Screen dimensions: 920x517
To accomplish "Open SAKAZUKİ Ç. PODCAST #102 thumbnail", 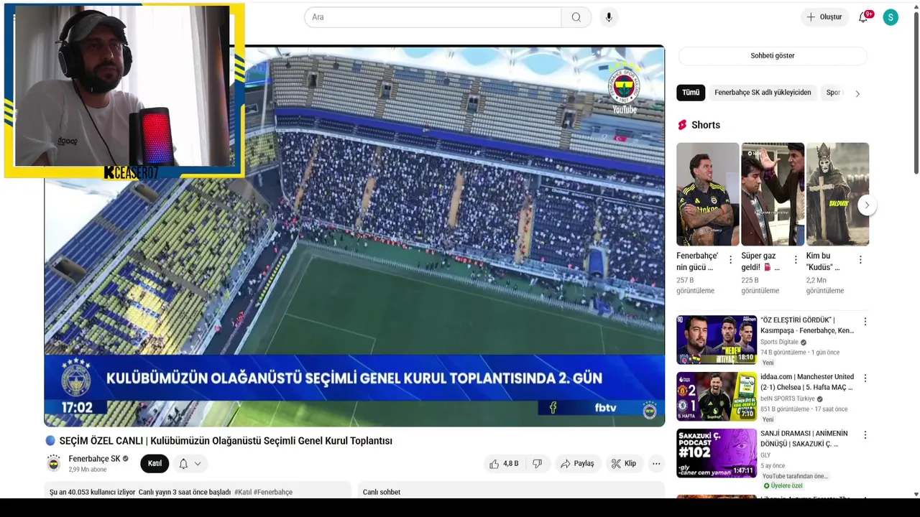I will pyautogui.click(x=717, y=453).
